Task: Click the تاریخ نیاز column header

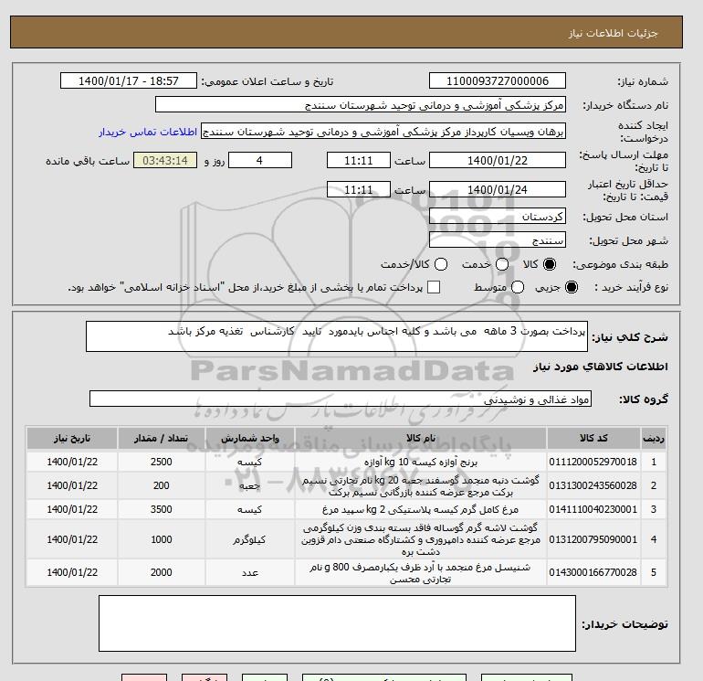Action: (x=72, y=438)
